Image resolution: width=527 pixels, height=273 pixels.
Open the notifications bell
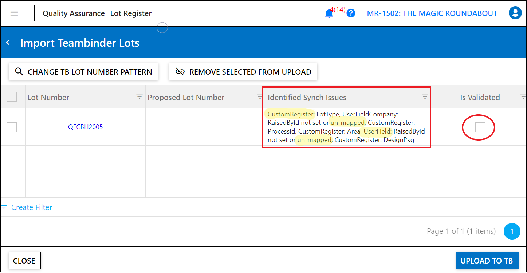click(x=329, y=13)
